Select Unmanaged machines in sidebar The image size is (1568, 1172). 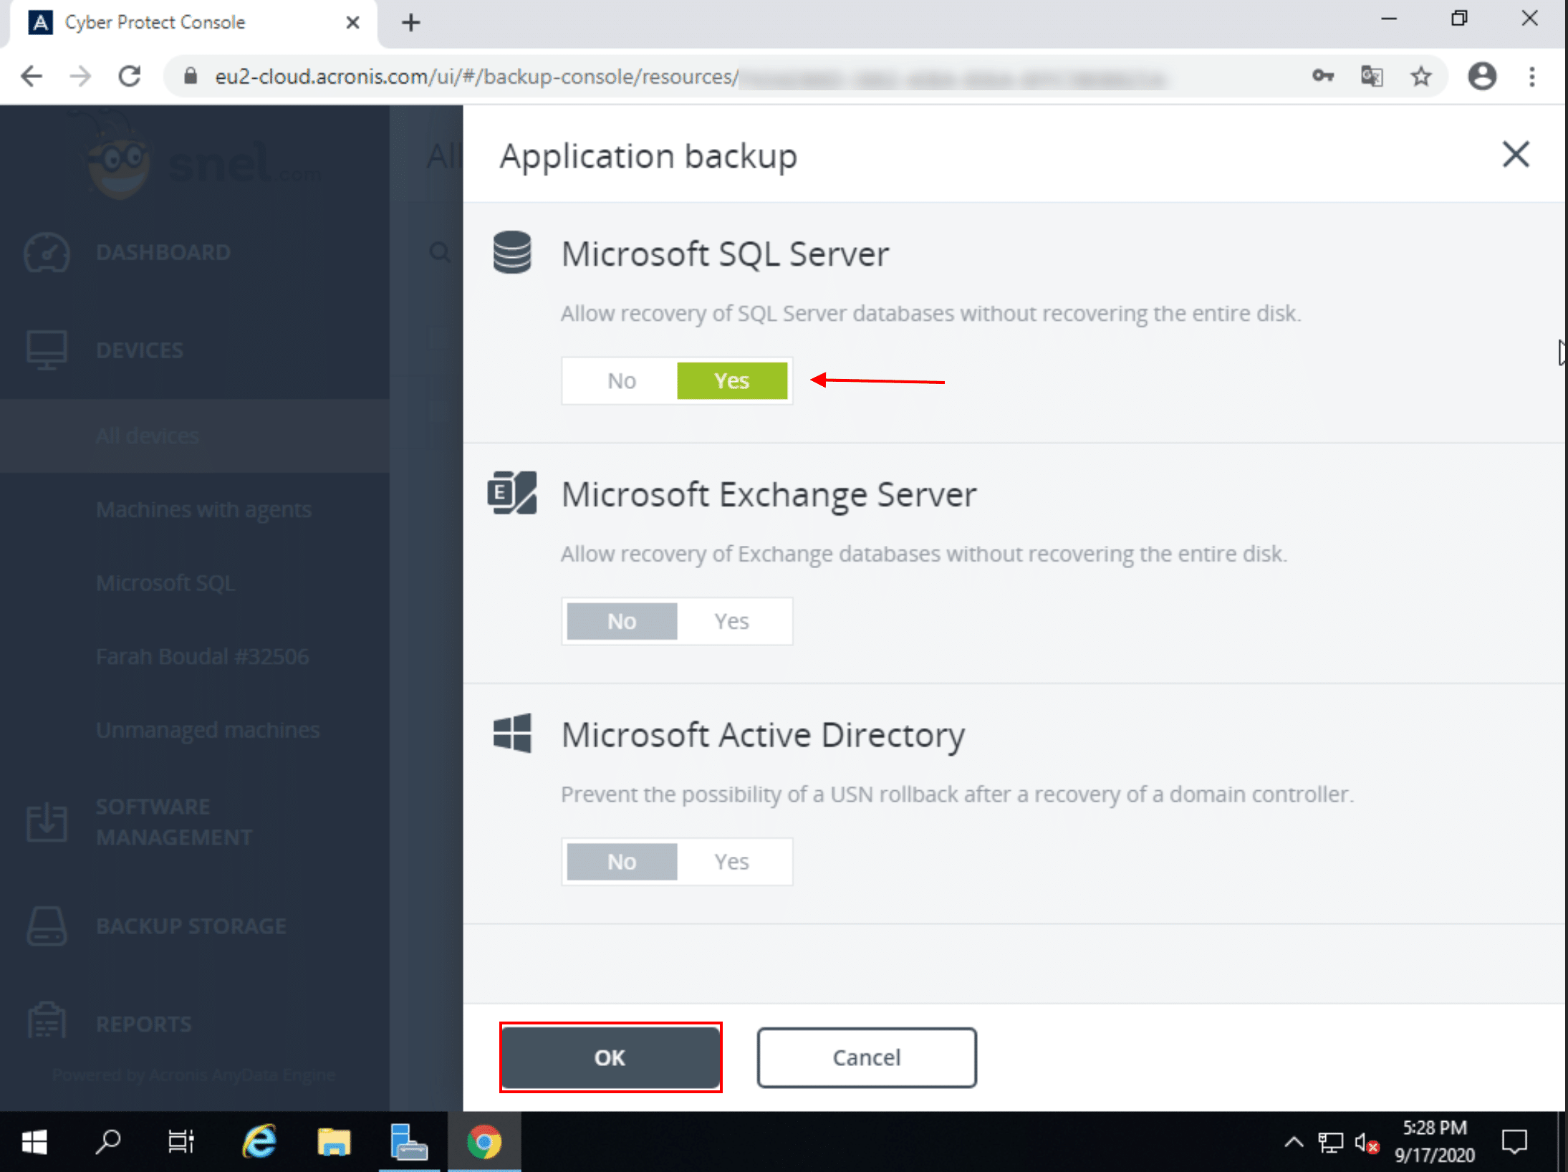click(x=208, y=730)
